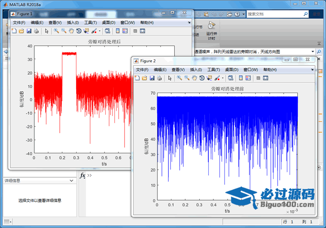
Task: Select Brush data tool in Figure 2
Action: click(217, 78)
